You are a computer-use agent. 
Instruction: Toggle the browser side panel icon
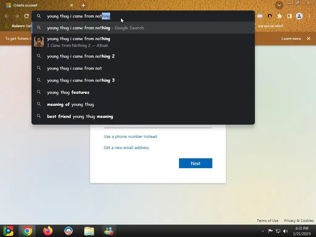(x=289, y=16)
